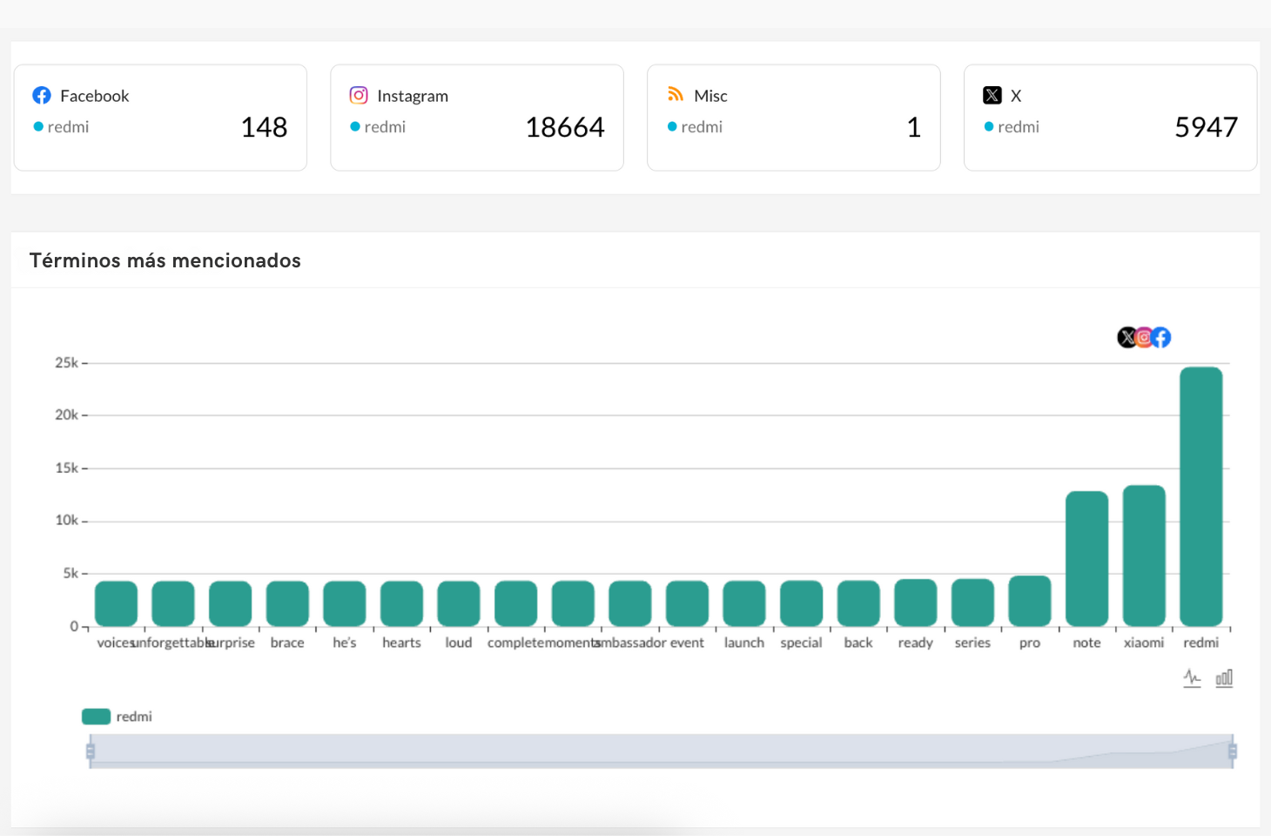Screen dimensions: 1271x836
Task: Open the X mentions card
Action: (x=1111, y=118)
